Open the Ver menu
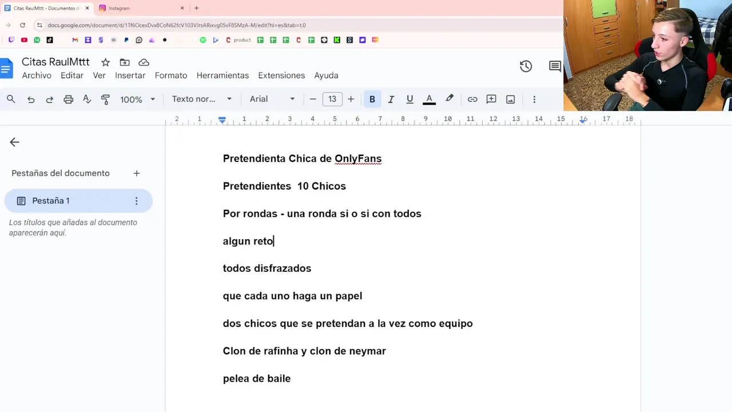The image size is (732, 412). [100, 76]
